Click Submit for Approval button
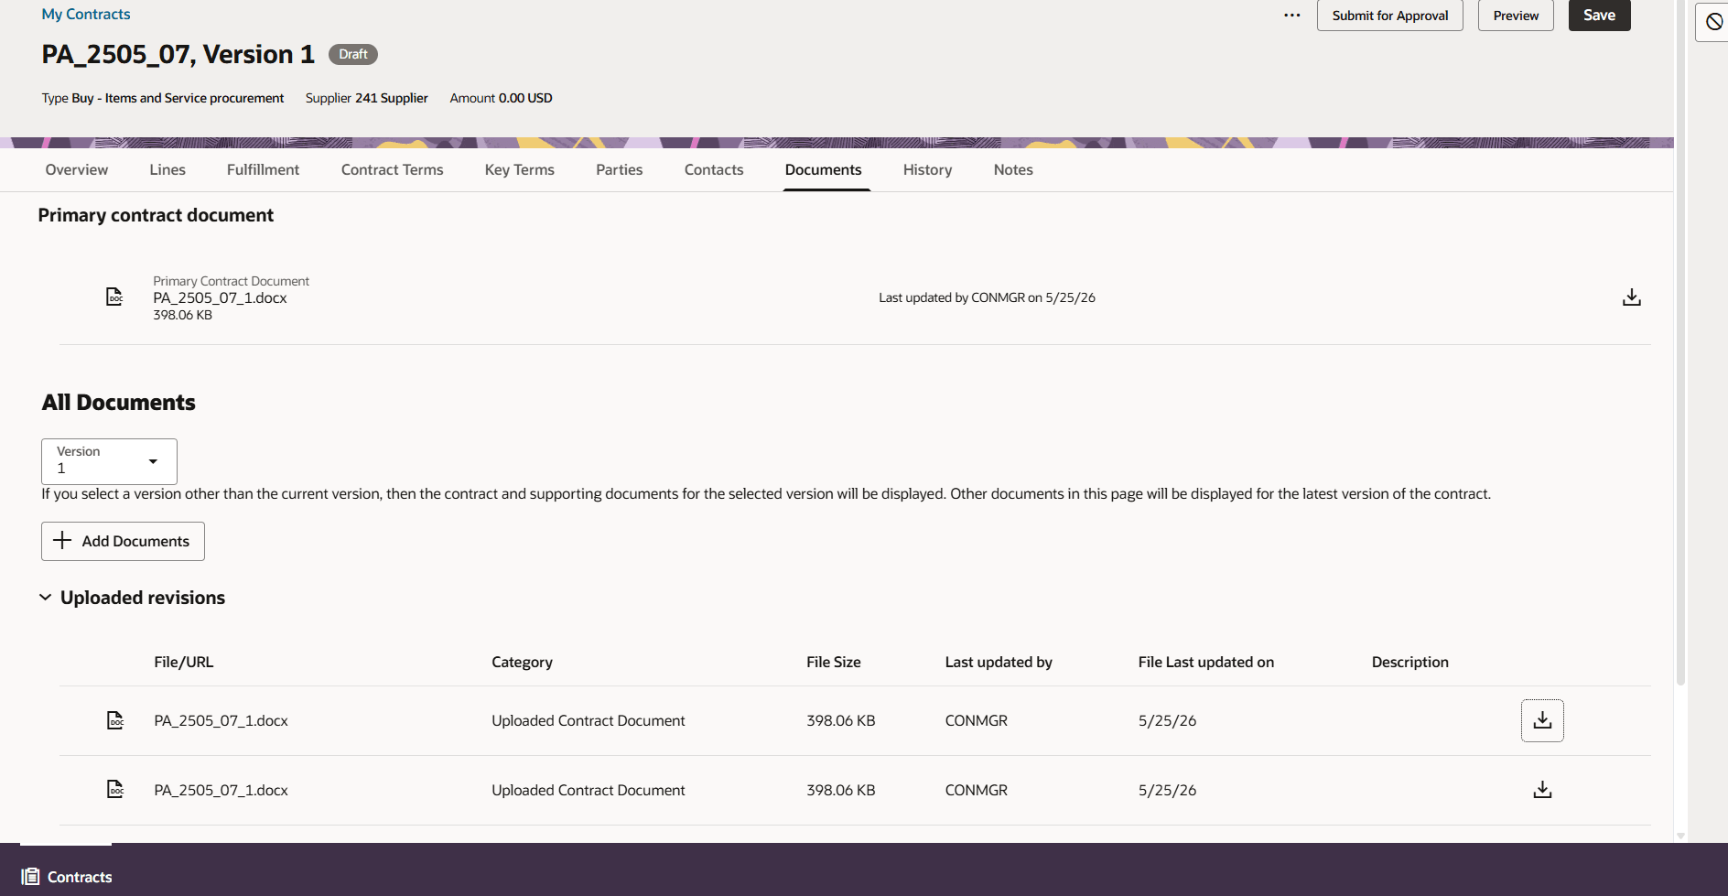Image resolution: width=1728 pixels, height=896 pixels. tap(1389, 16)
